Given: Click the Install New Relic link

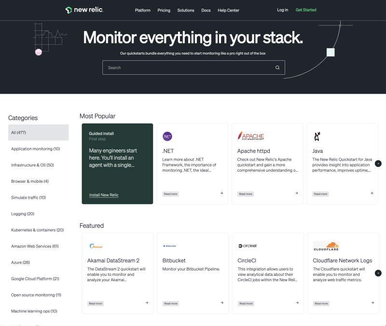Looking at the screenshot, I should (104, 195).
